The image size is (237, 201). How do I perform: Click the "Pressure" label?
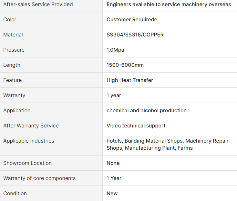point(14,50)
